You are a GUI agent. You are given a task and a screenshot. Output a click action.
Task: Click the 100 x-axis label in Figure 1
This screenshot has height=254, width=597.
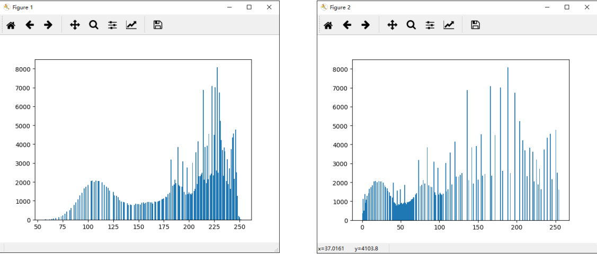88,227
